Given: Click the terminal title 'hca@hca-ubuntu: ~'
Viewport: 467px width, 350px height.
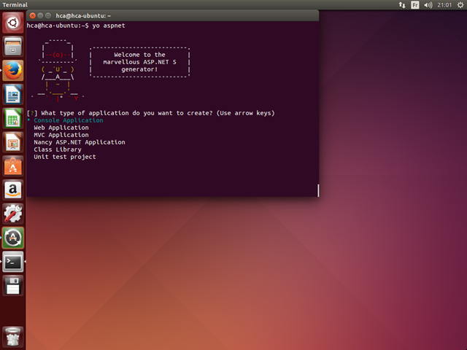Looking at the screenshot, I should (x=83, y=16).
